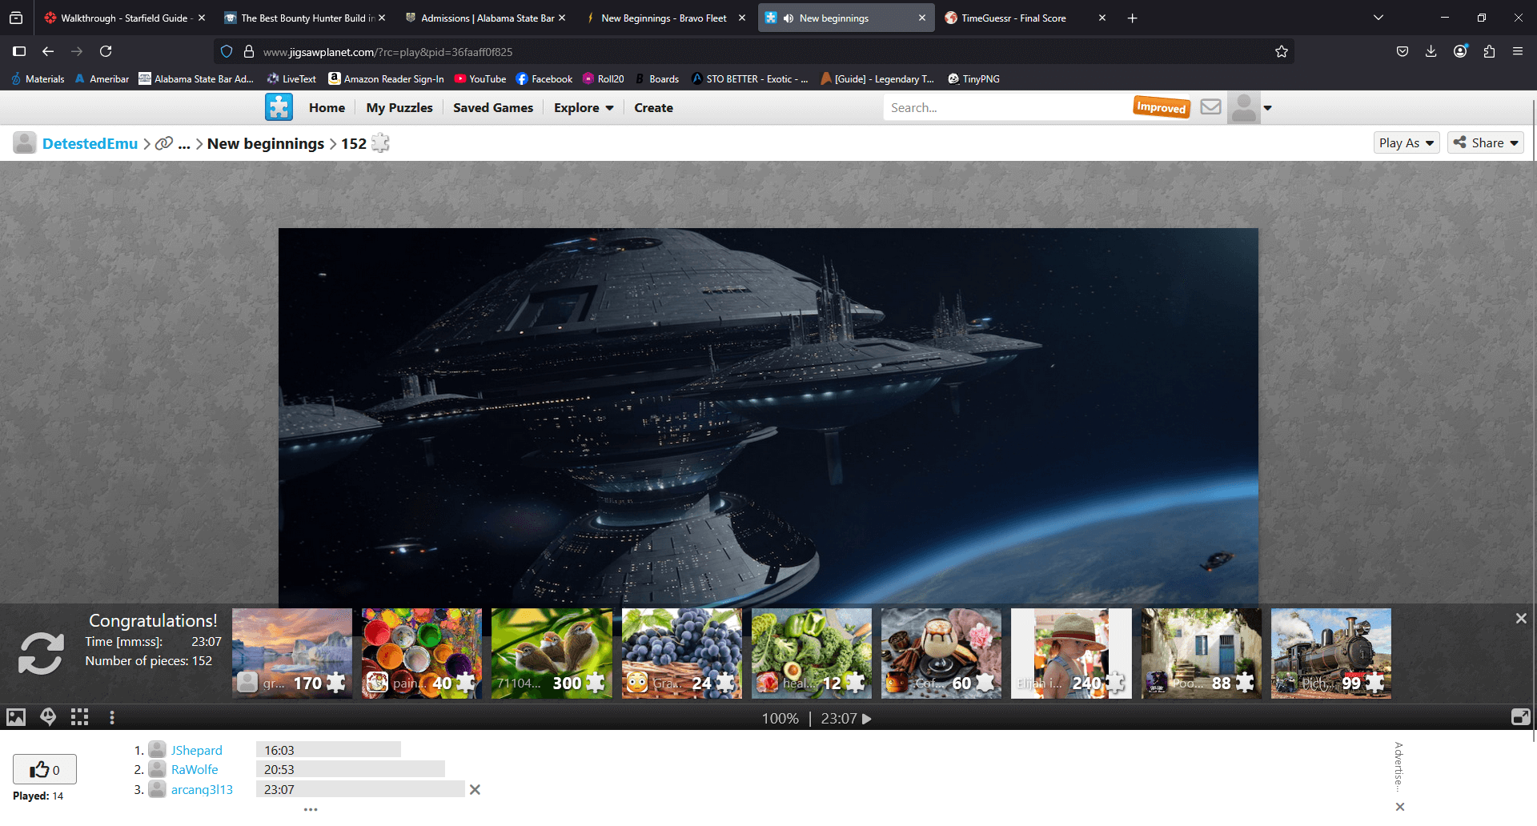Click the user avatar icon in header

[x=1244, y=107]
